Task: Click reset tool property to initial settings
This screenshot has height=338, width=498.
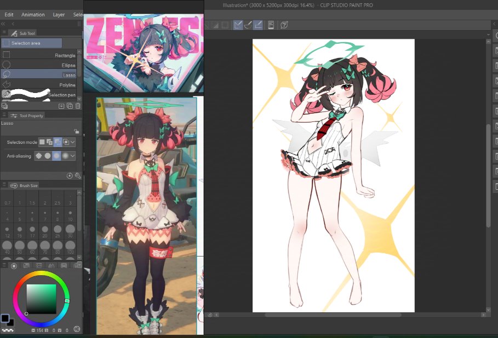Action: click(70, 176)
